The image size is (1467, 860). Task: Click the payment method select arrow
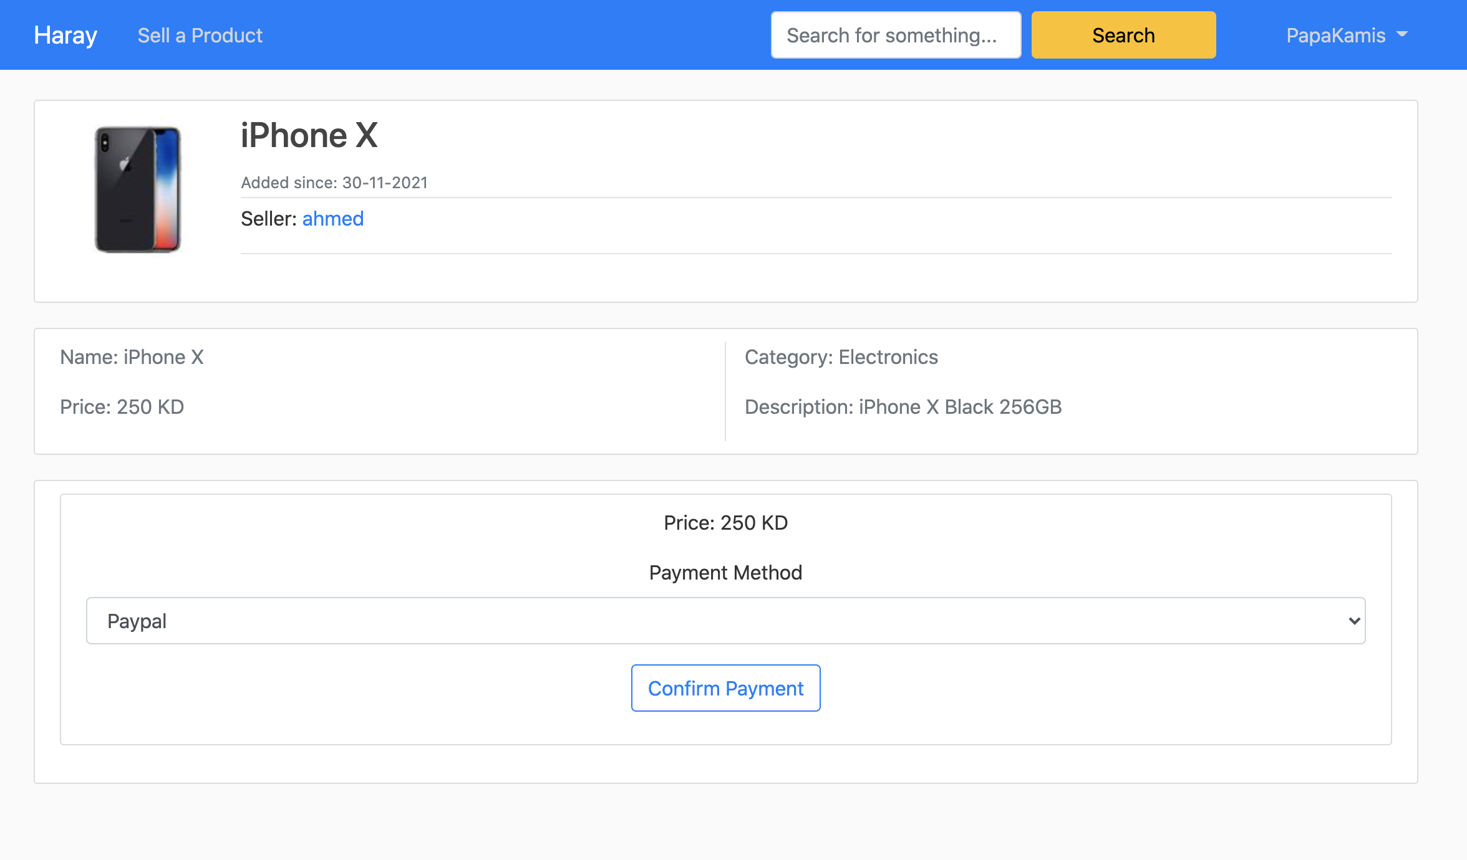1353,620
